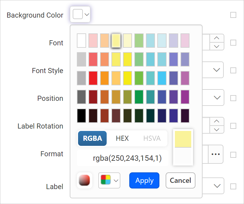Click the Cancel button
Viewport: 244px width, 204px height.
(180, 180)
